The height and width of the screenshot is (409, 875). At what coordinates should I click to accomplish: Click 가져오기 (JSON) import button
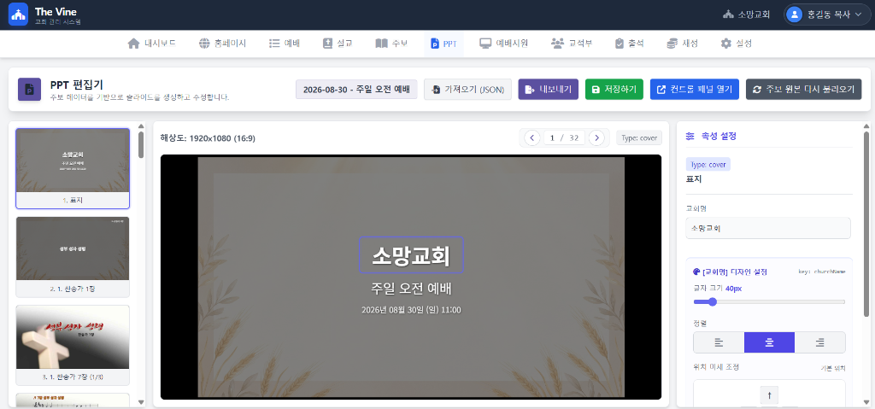467,90
